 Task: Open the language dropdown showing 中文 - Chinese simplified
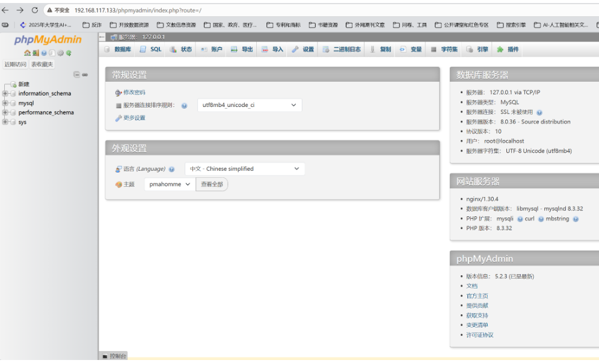tap(245, 169)
